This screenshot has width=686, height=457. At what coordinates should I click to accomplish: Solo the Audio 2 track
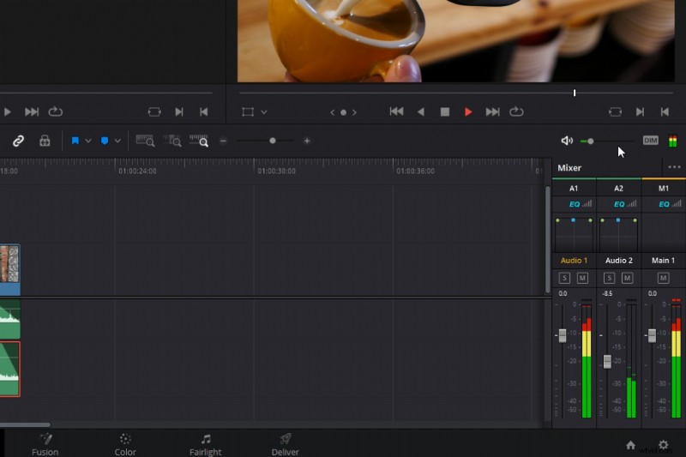[609, 278]
